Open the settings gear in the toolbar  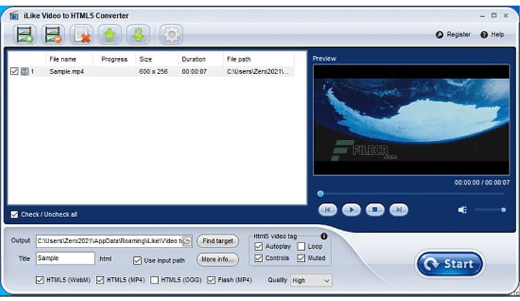point(171,34)
